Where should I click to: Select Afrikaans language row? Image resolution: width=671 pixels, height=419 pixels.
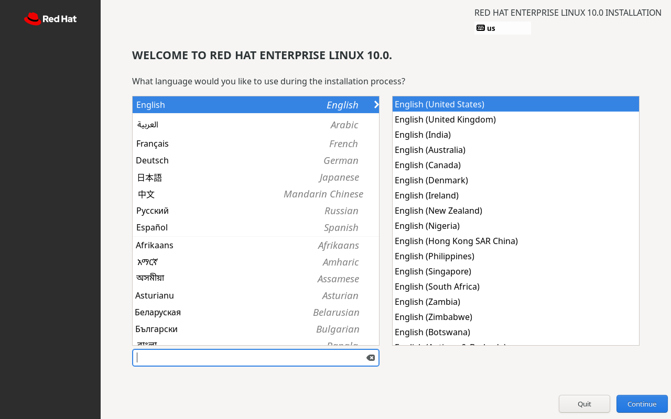click(255, 245)
